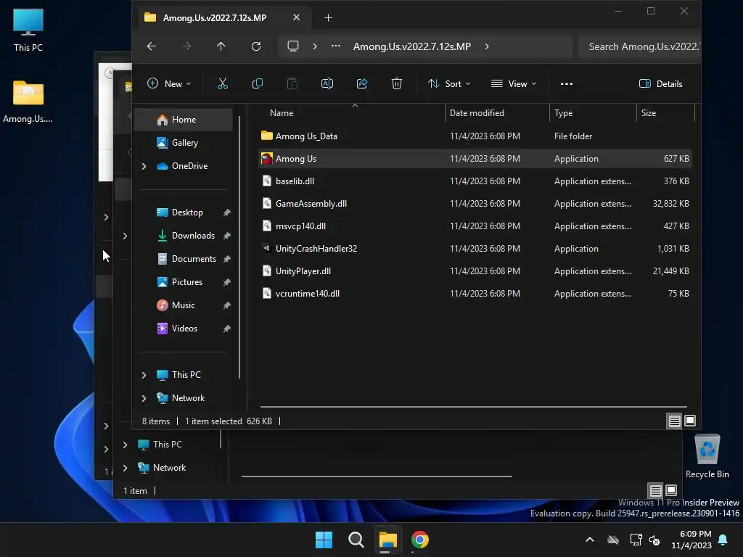Click the Share icon in toolbar
The height and width of the screenshot is (557, 743).
[x=362, y=84]
